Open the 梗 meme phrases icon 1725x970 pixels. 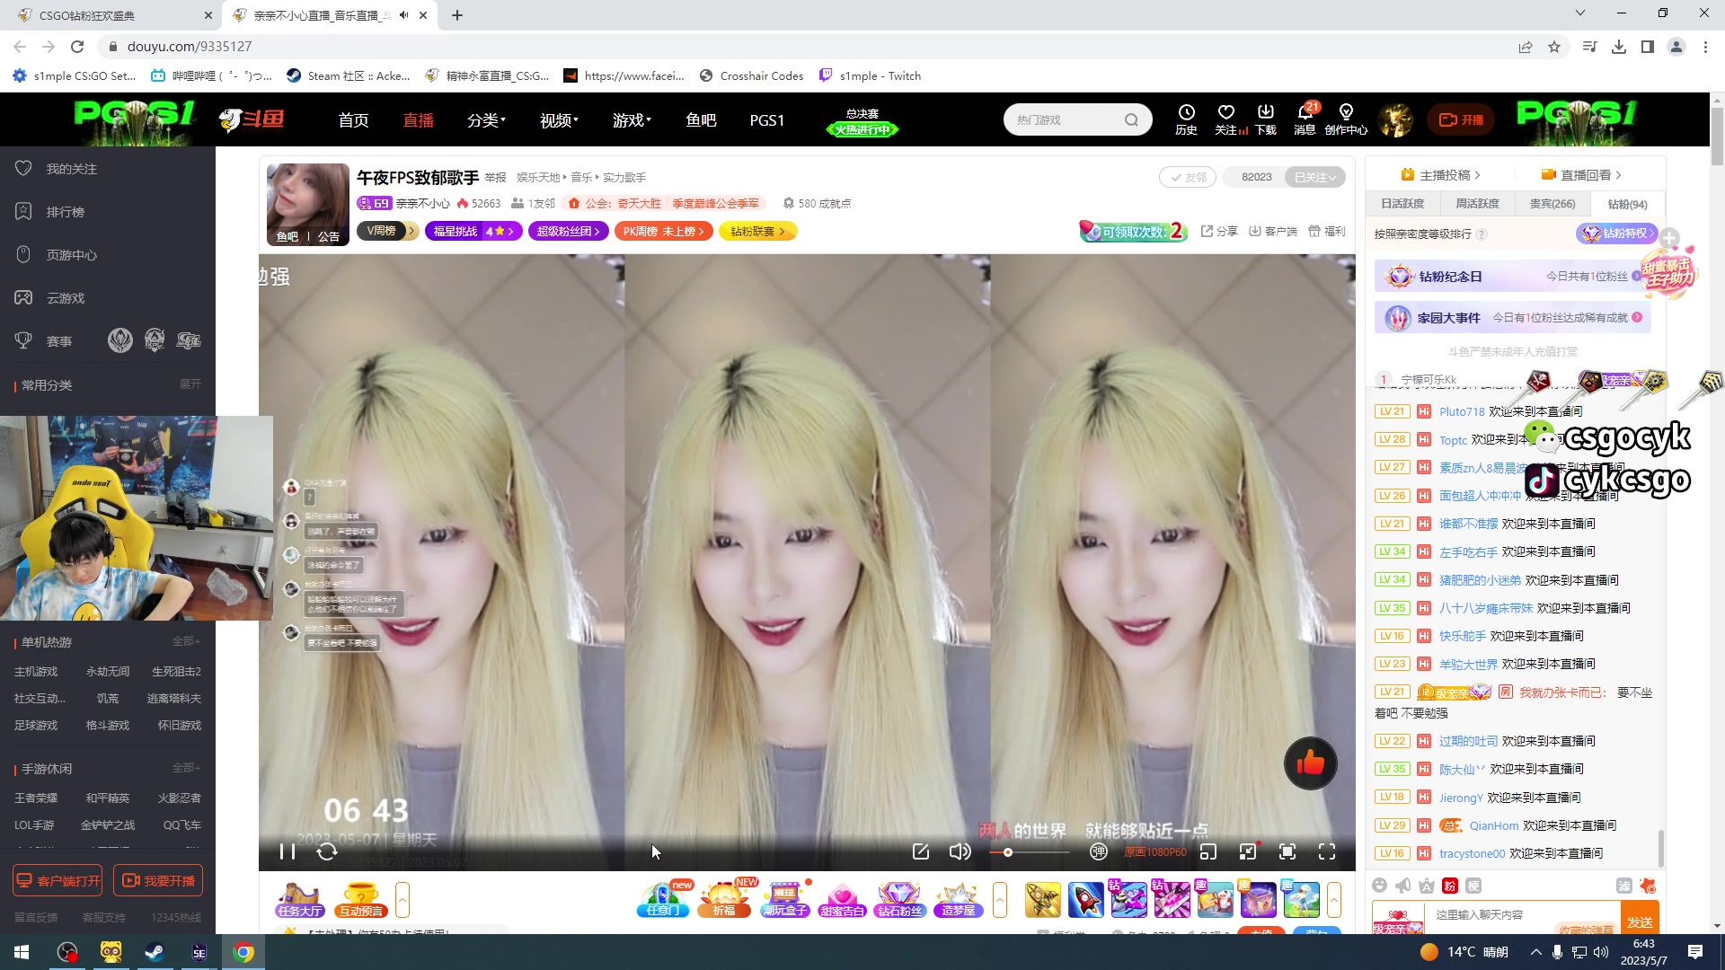[1473, 886]
